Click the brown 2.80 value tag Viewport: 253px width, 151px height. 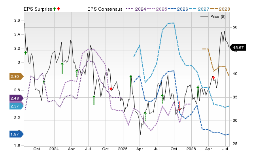click(17, 76)
